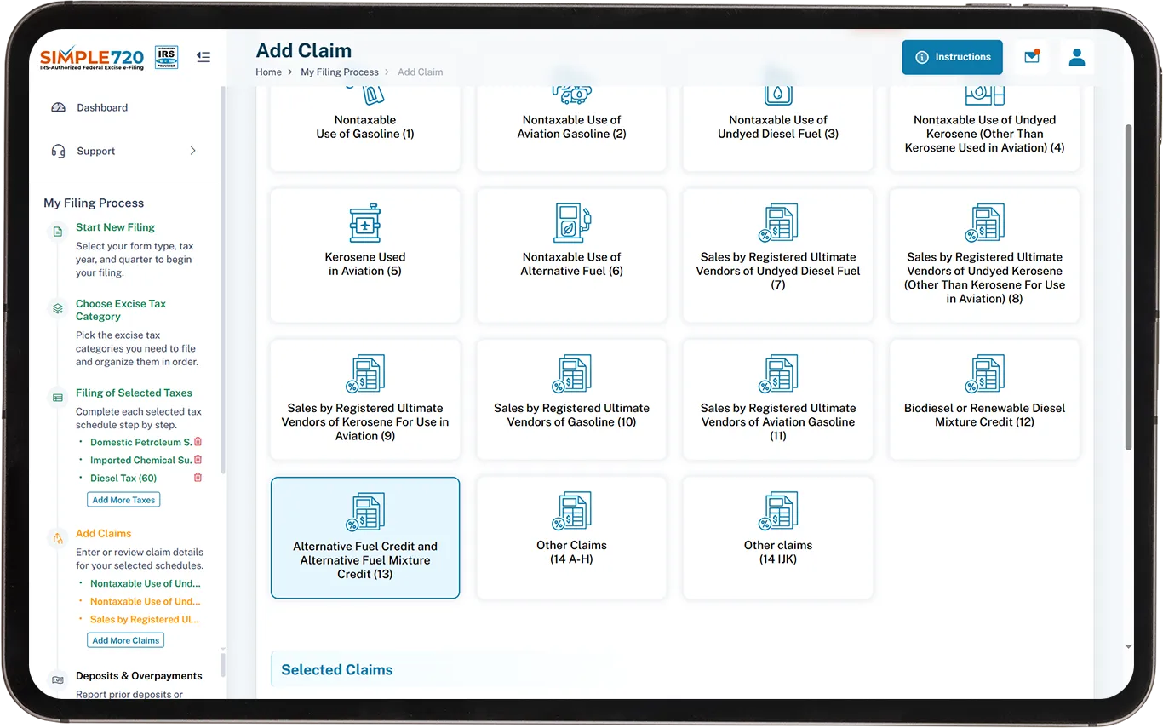Image resolution: width=1163 pixels, height=728 pixels.
Task: Navigate to My Filing Process breadcrumb
Action: click(x=339, y=72)
